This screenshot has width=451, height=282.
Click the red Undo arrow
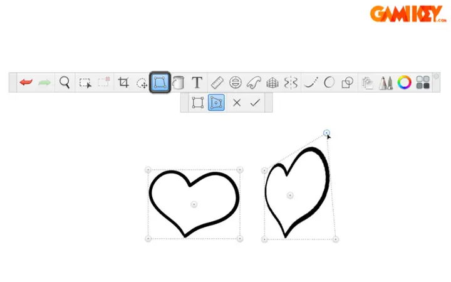coord(26,83)
